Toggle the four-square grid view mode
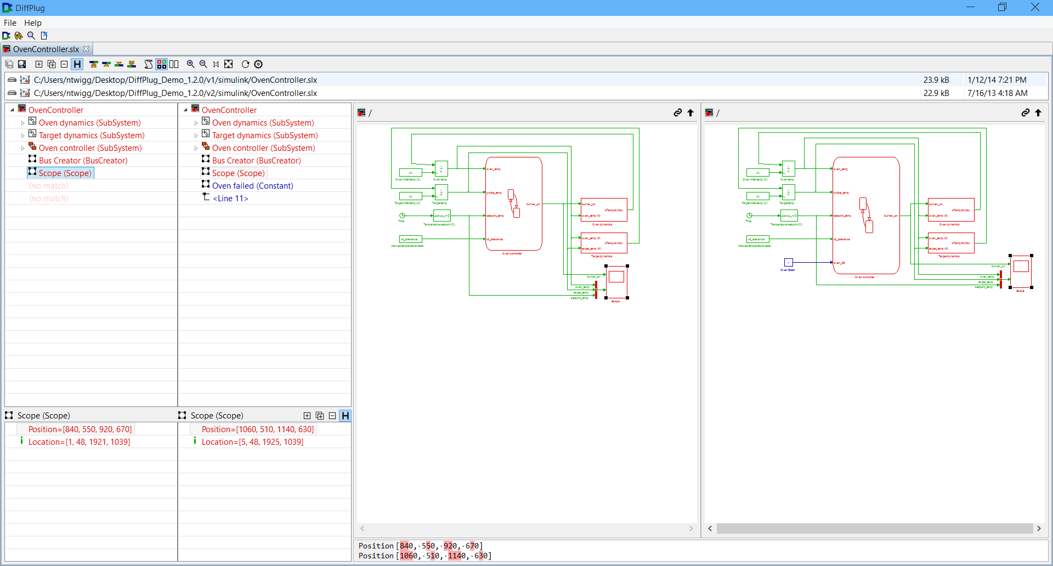1053x566 pixels. click(x=161, y=64)
